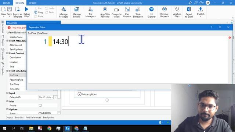Click the Paste command
The width and height of the screenshot is (235, 132).
(39, 16)
